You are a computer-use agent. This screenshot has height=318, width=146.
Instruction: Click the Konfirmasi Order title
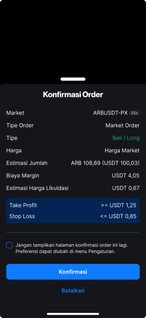tap(73, 95)
